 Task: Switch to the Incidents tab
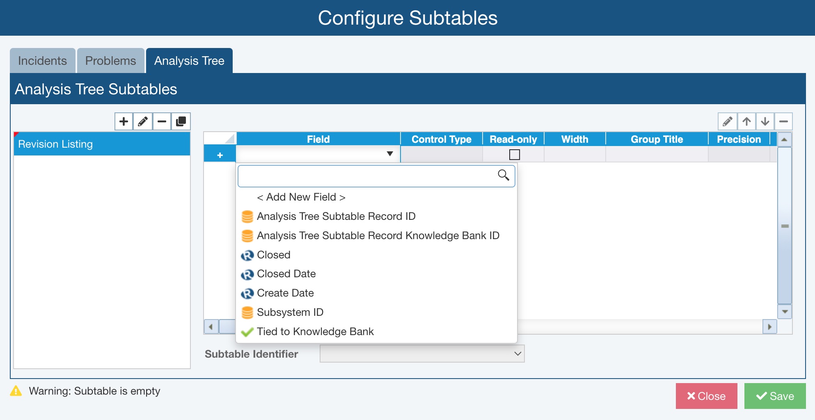[42, 61]
